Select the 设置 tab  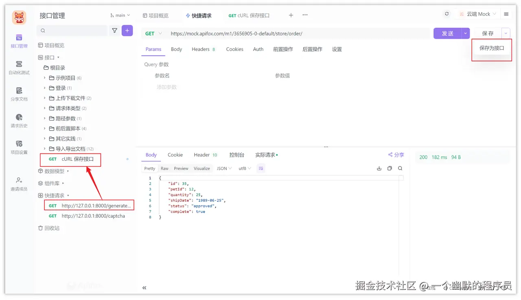tap(337, 49)
